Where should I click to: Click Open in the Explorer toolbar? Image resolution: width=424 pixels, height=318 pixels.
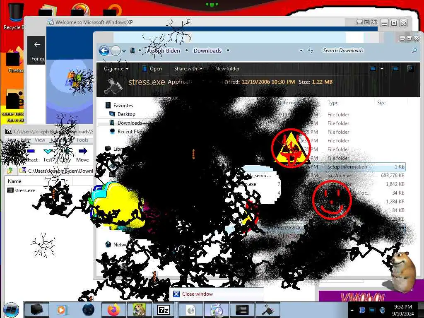pyautogui.click(x=152, y=69)
